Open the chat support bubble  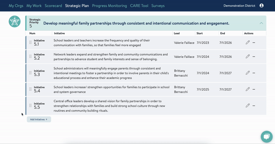[x=266, y=136]
